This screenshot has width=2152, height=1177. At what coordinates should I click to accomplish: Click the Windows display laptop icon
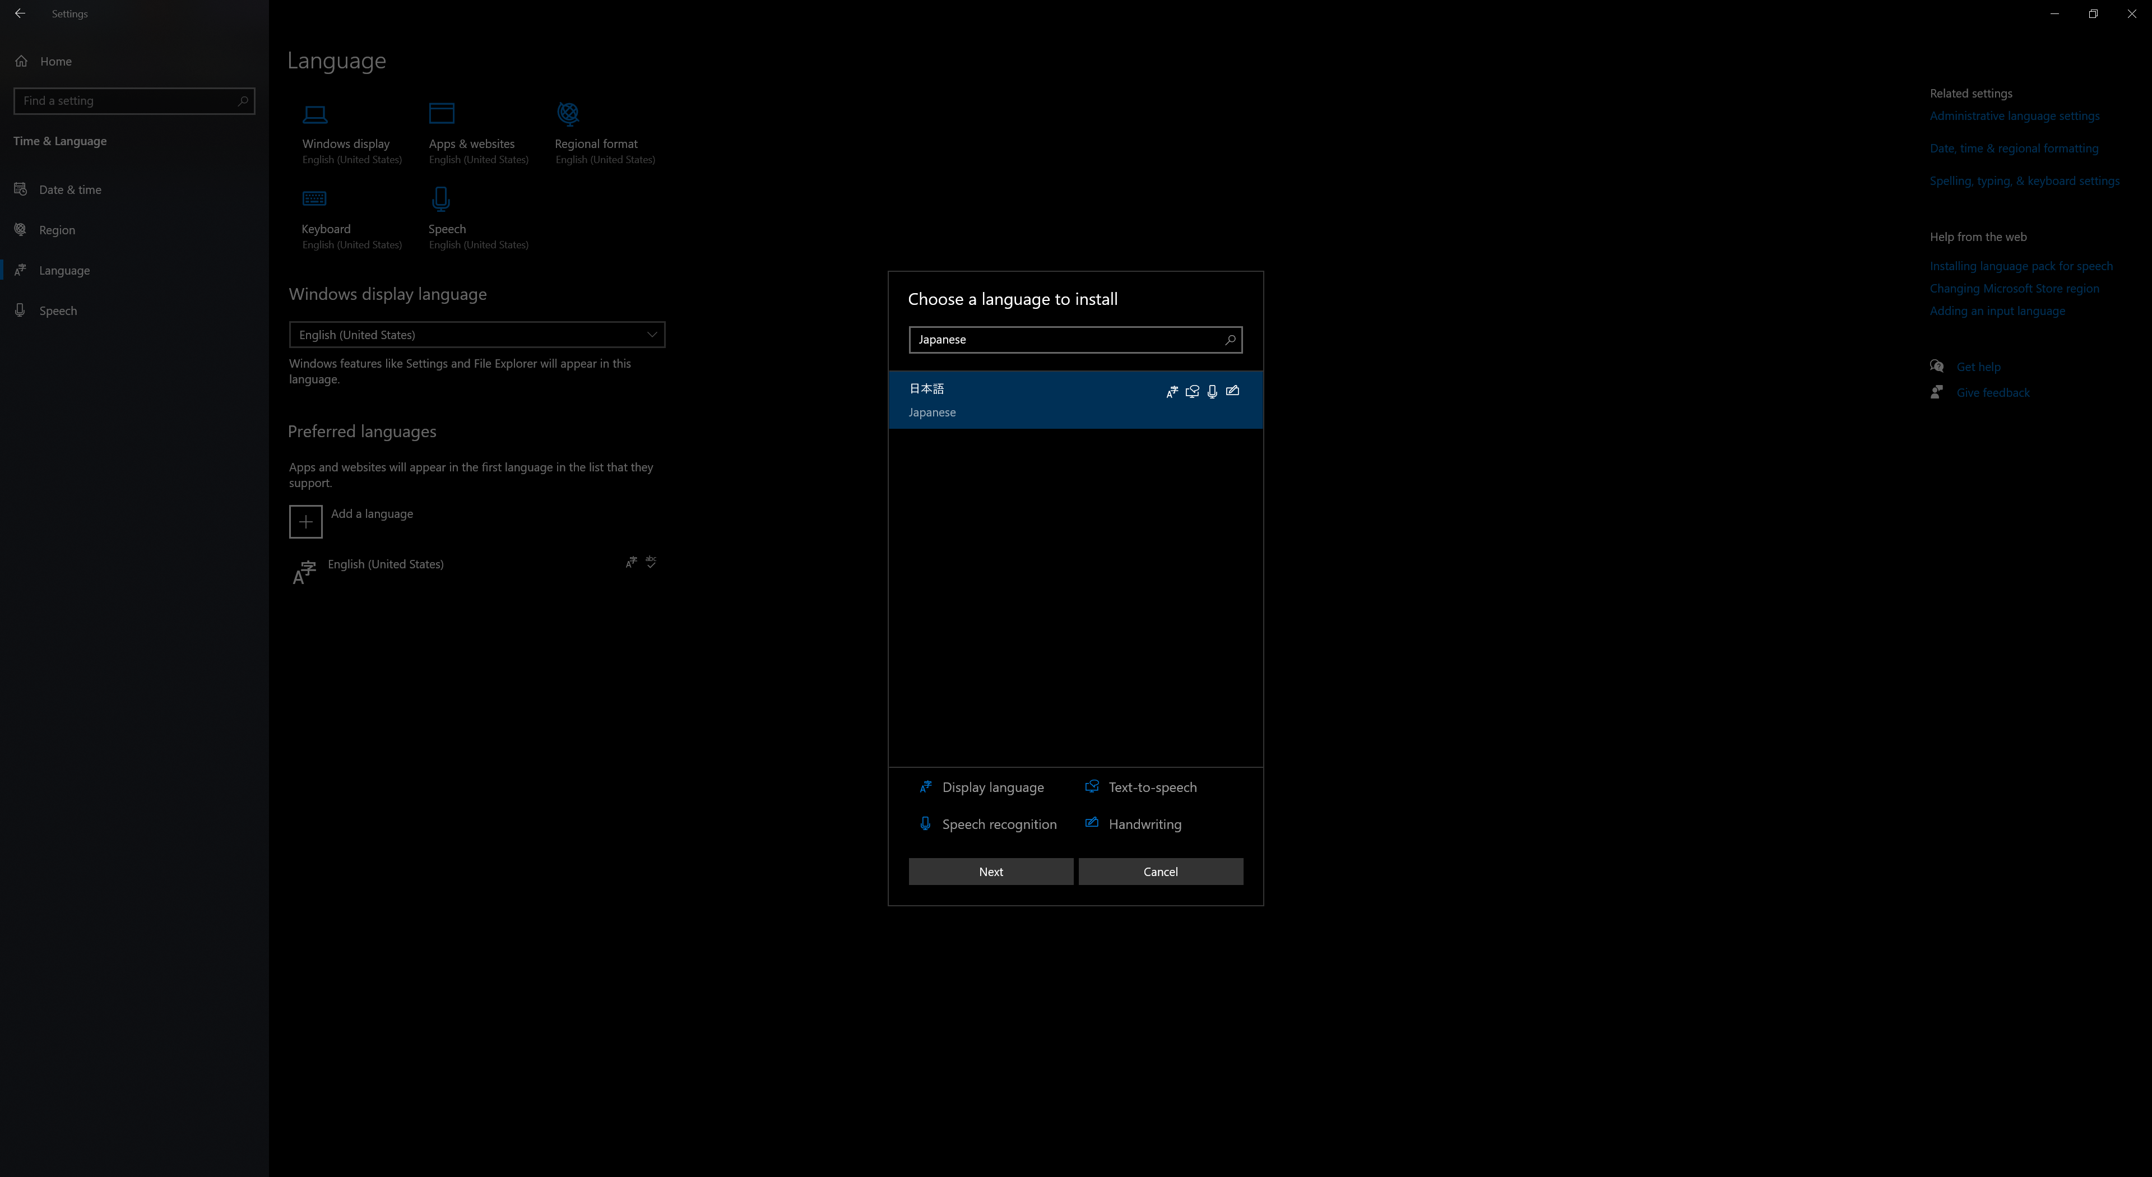[315, 114]
